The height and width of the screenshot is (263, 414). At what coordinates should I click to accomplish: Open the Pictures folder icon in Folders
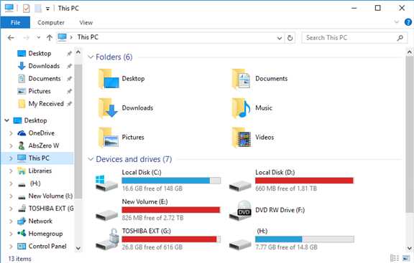click(x=109, y=138)
